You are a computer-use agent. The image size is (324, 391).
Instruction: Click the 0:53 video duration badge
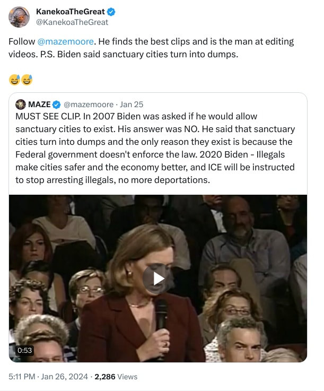(x=25, y=350)
